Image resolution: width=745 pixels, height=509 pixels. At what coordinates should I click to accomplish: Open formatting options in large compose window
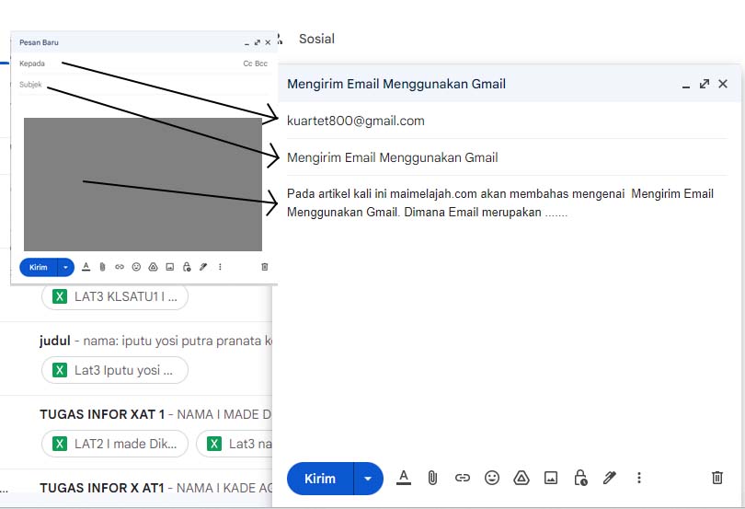click(404, 478)
